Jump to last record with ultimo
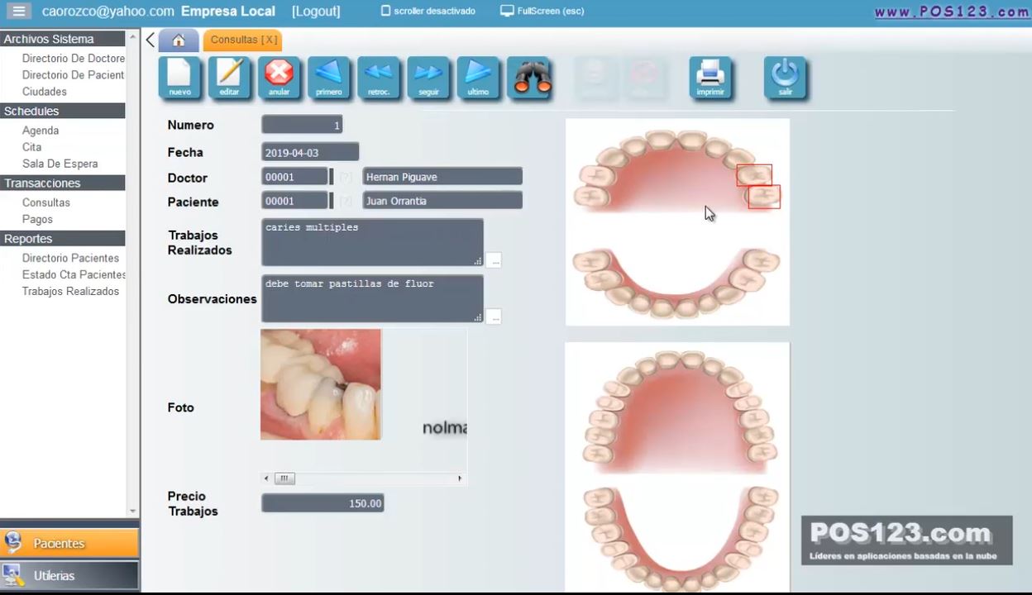 478,78
